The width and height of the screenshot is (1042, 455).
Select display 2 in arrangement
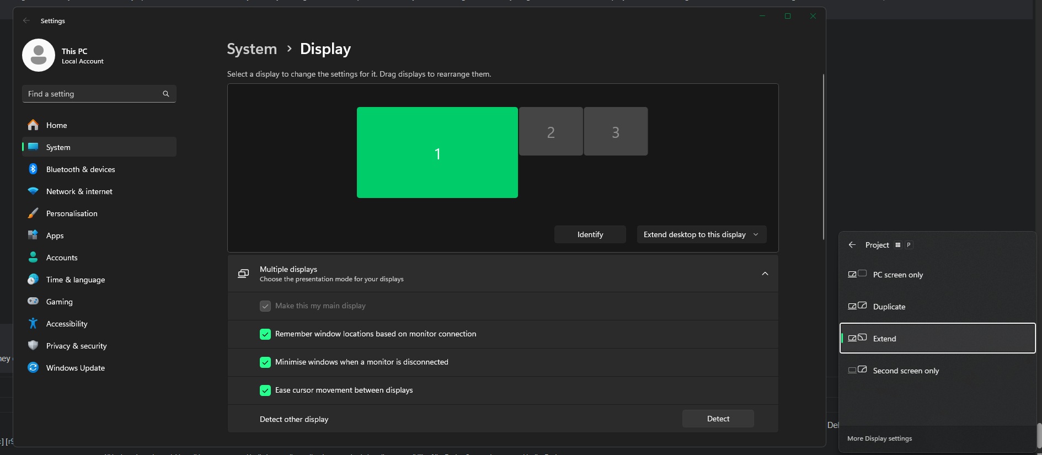point(551,131)
